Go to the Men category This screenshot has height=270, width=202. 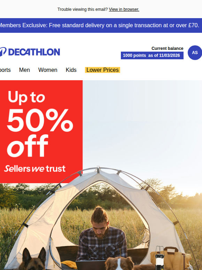tap(24, 70)
